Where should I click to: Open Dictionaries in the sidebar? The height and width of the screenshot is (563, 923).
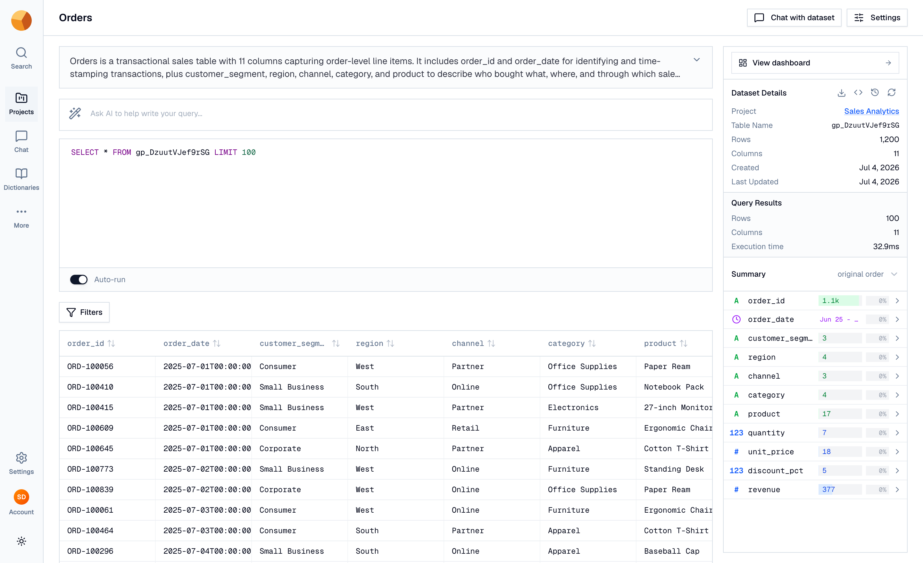point(21,180)
